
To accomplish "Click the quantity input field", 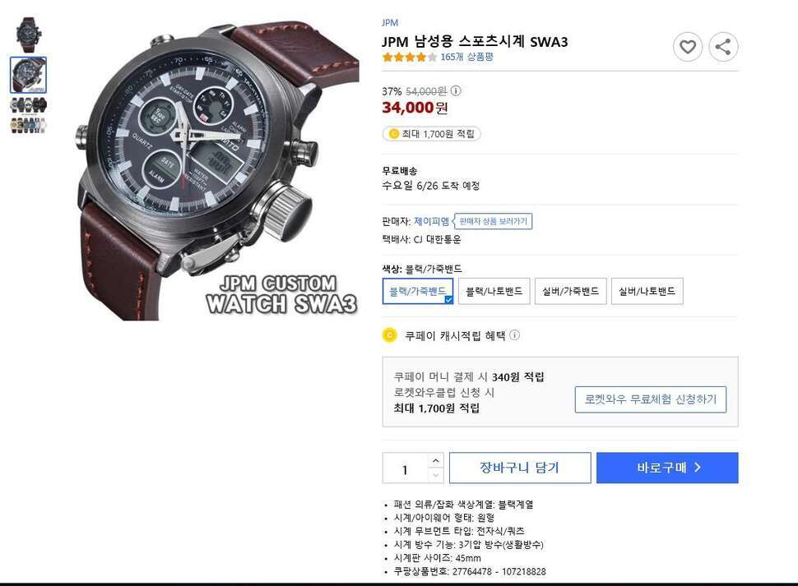I will (x=406, y=468).
